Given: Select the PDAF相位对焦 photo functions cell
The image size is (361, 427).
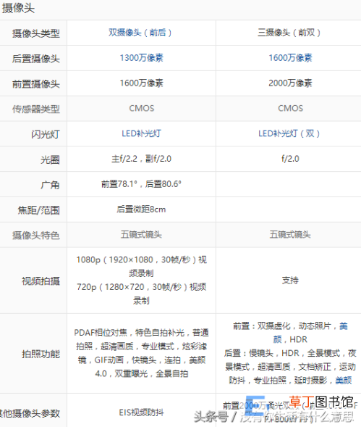Looking at the screenshot, I should [141, 353].
